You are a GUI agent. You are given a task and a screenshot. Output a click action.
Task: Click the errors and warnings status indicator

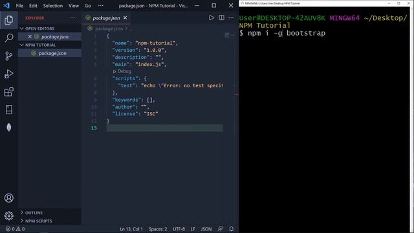pos(15,229)
